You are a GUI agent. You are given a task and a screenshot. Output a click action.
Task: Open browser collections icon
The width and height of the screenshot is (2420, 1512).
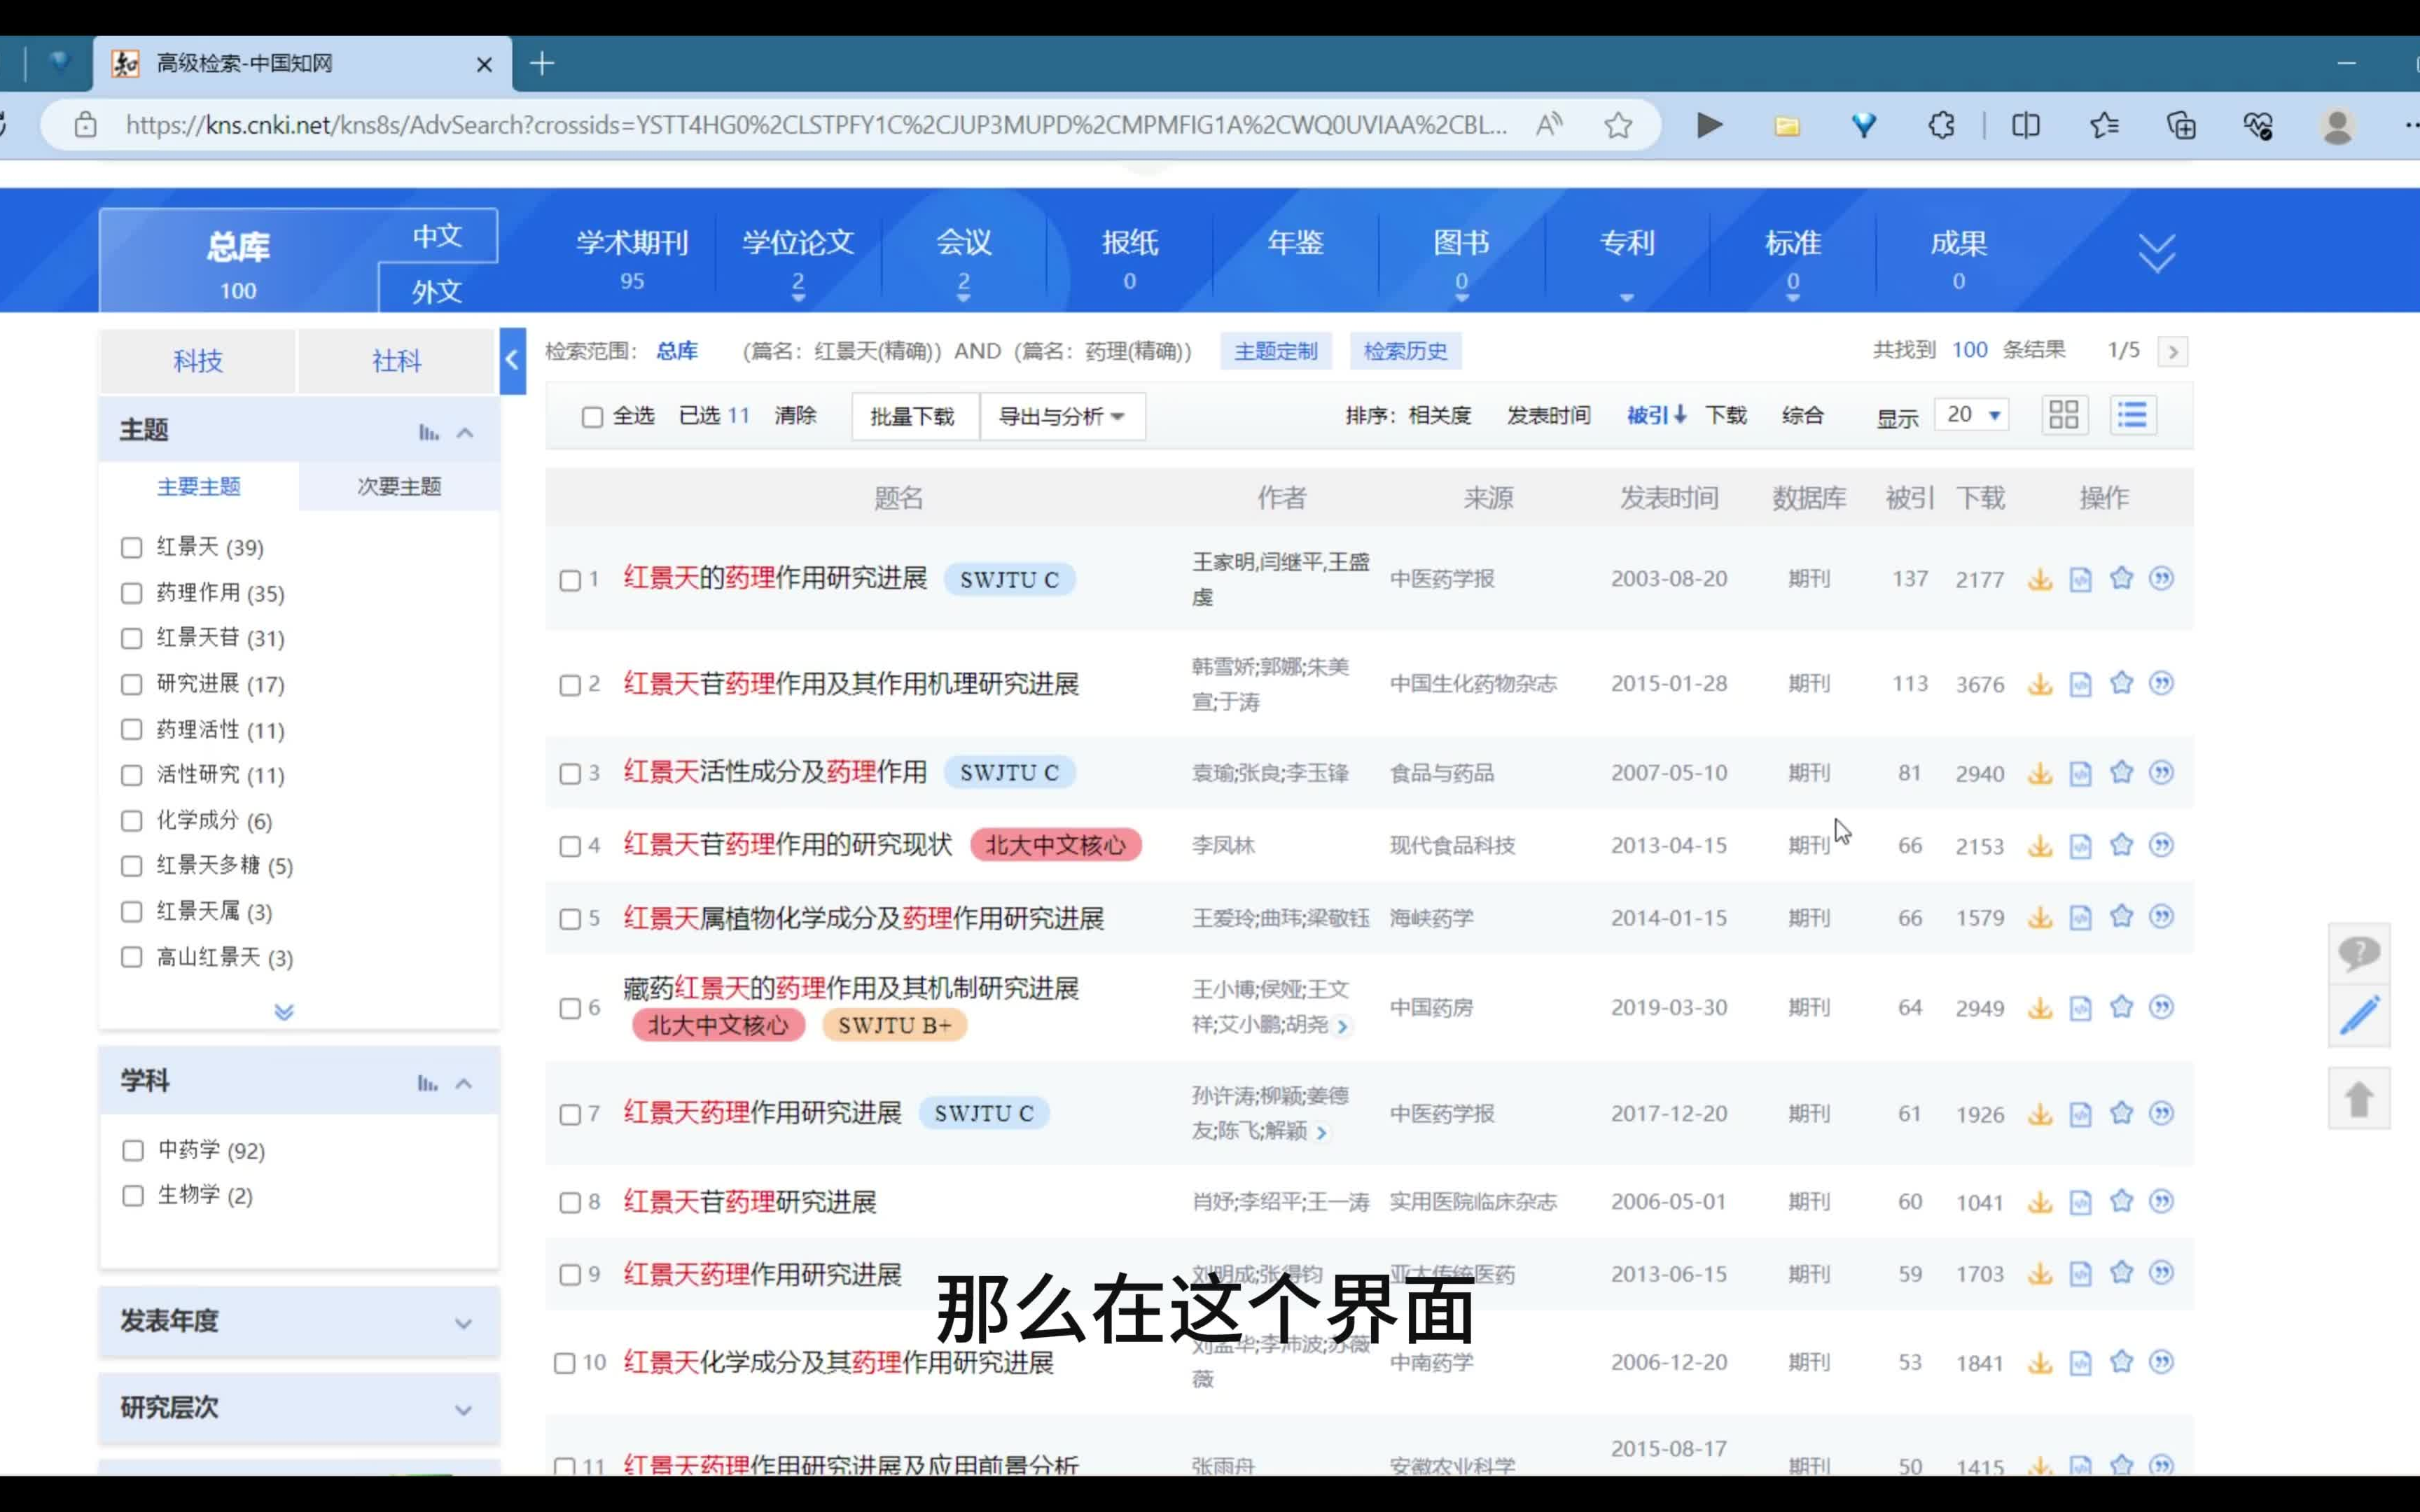click(x=2181, y=125)
